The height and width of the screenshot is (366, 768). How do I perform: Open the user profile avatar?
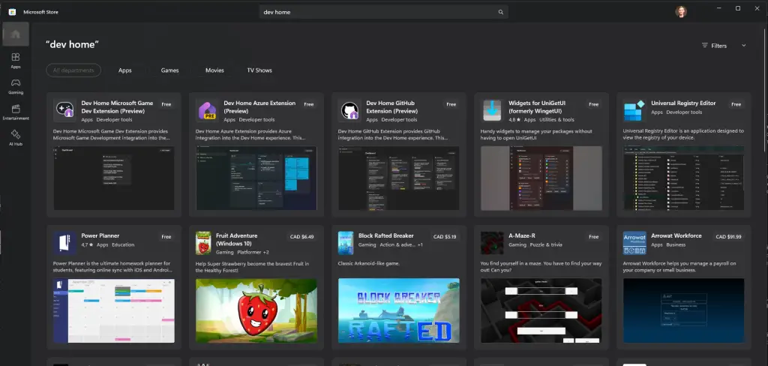click(680, 12)
